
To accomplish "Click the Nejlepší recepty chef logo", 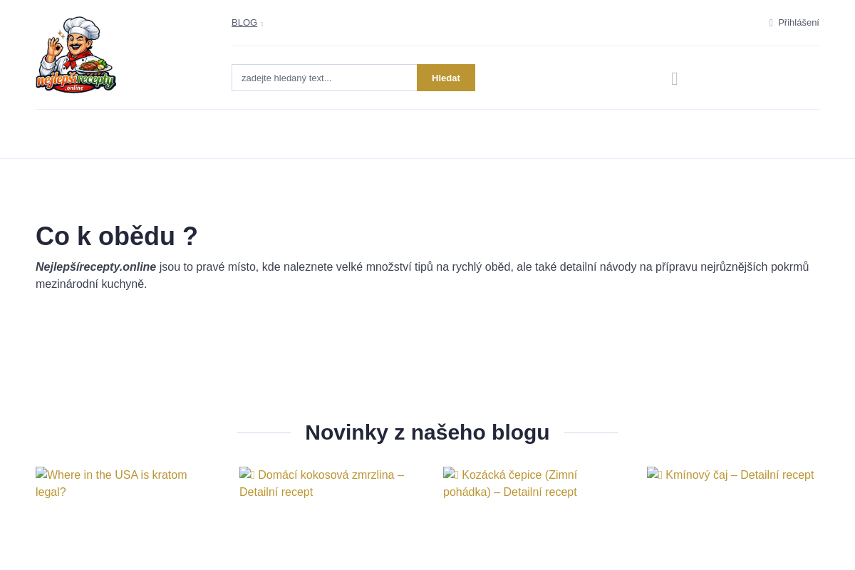I will pos(76,54).
